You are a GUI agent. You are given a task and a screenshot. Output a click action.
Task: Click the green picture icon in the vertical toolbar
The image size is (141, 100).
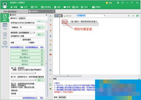[50, 84]
